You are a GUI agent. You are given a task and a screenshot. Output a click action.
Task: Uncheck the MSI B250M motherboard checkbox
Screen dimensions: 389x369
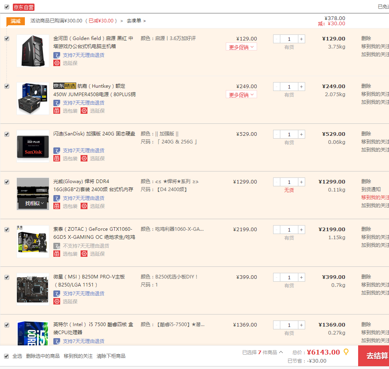tap(7, 277)
